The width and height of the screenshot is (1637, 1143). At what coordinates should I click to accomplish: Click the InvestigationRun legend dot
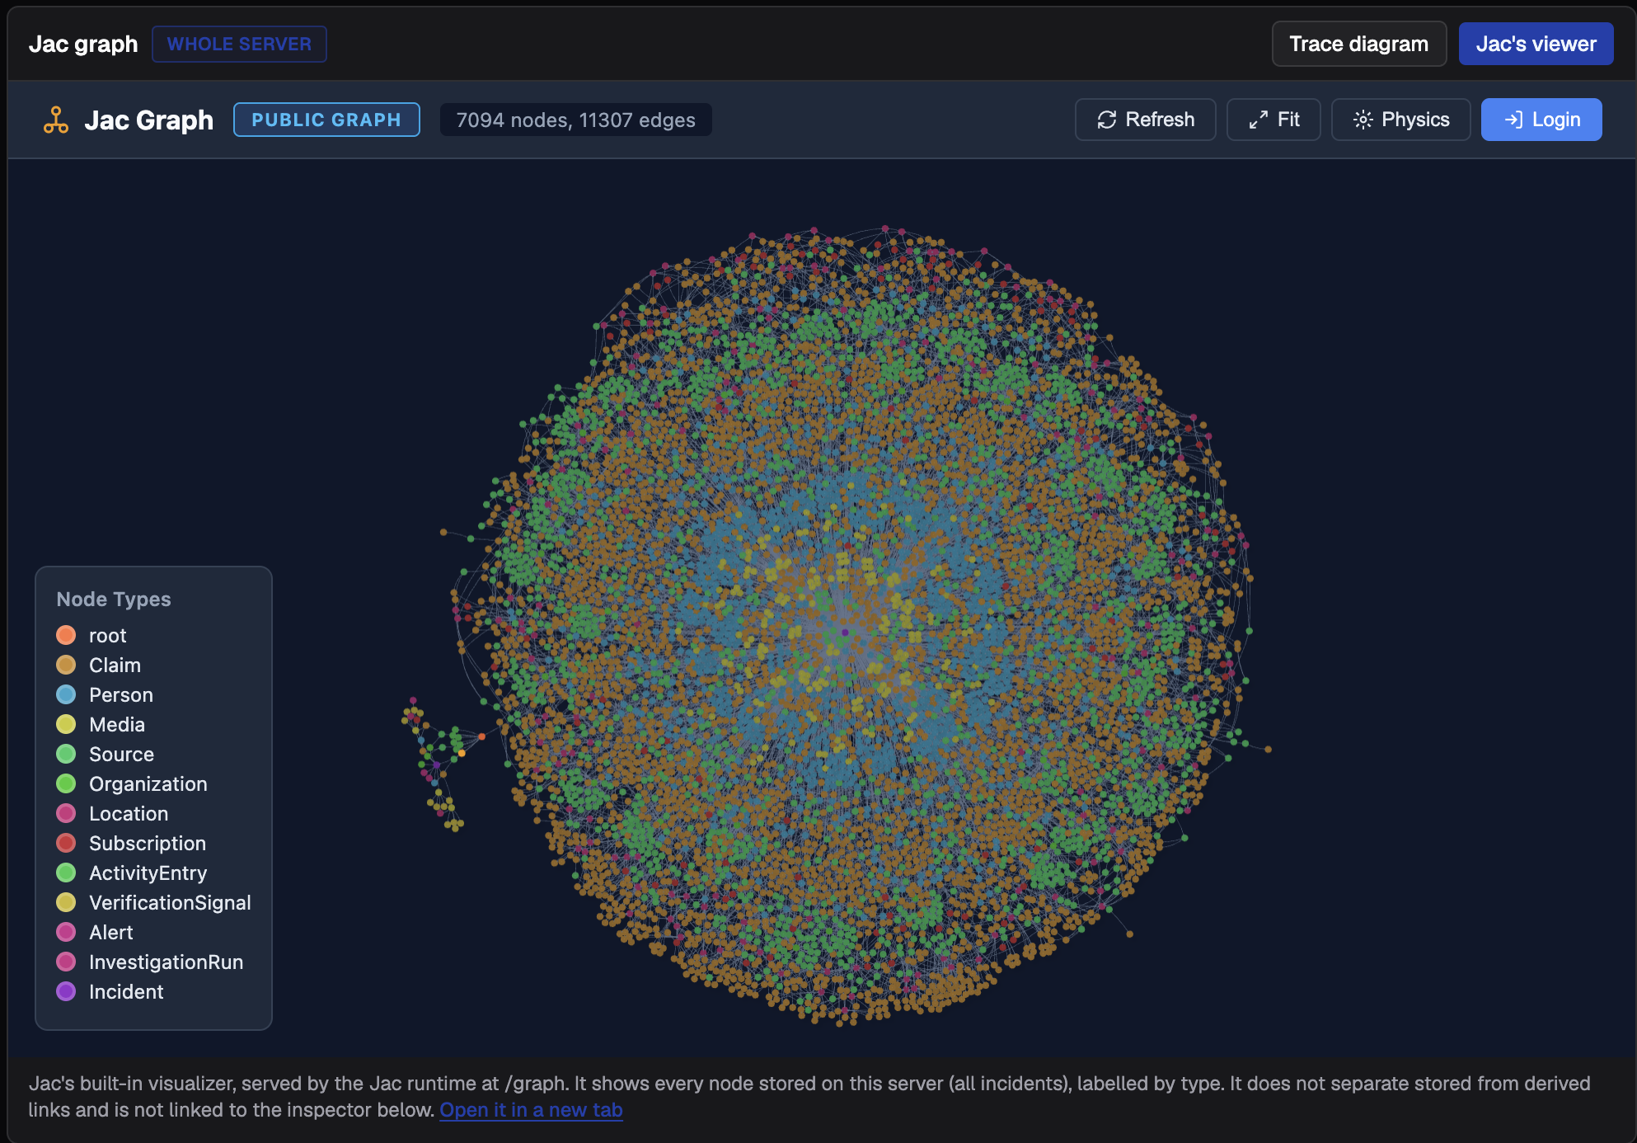[x=66, y=962]
